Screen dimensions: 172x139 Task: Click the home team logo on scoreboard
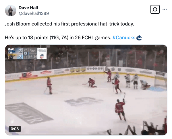pos(11,51)
